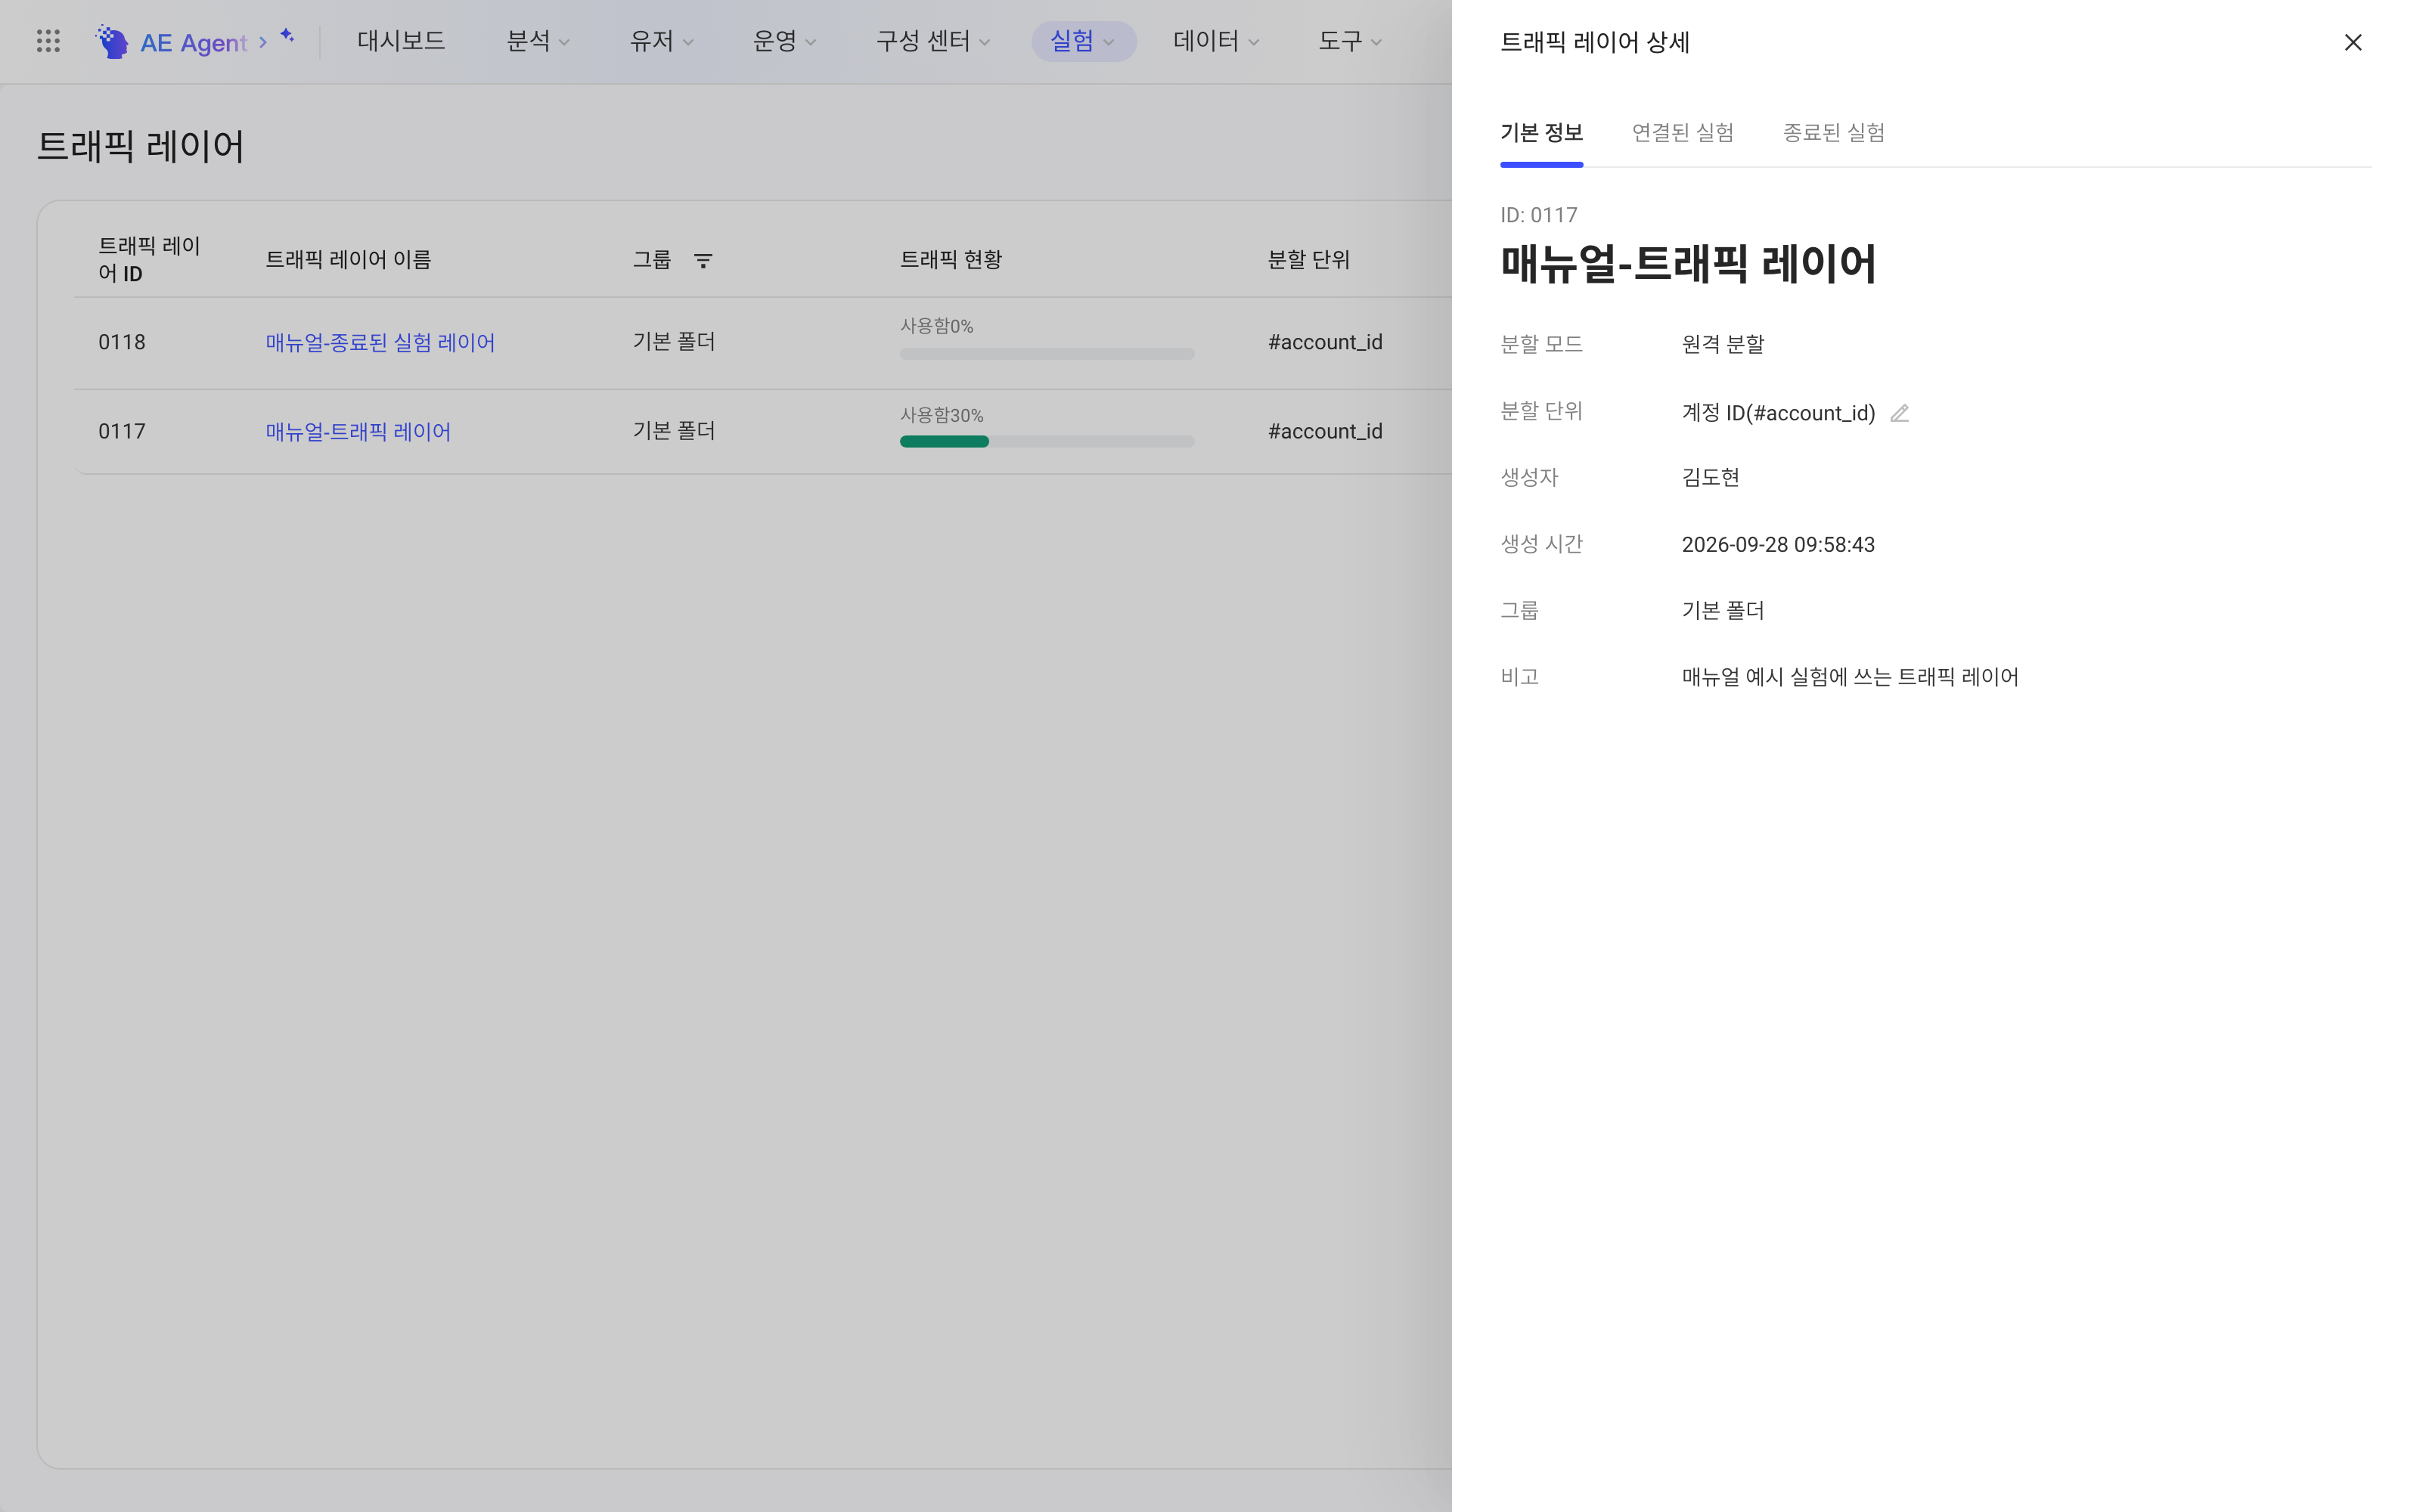This screenshot has width=2420, height=1512.
Task: Click the AE Agent logo icon
Action: [x=112, y=41]
